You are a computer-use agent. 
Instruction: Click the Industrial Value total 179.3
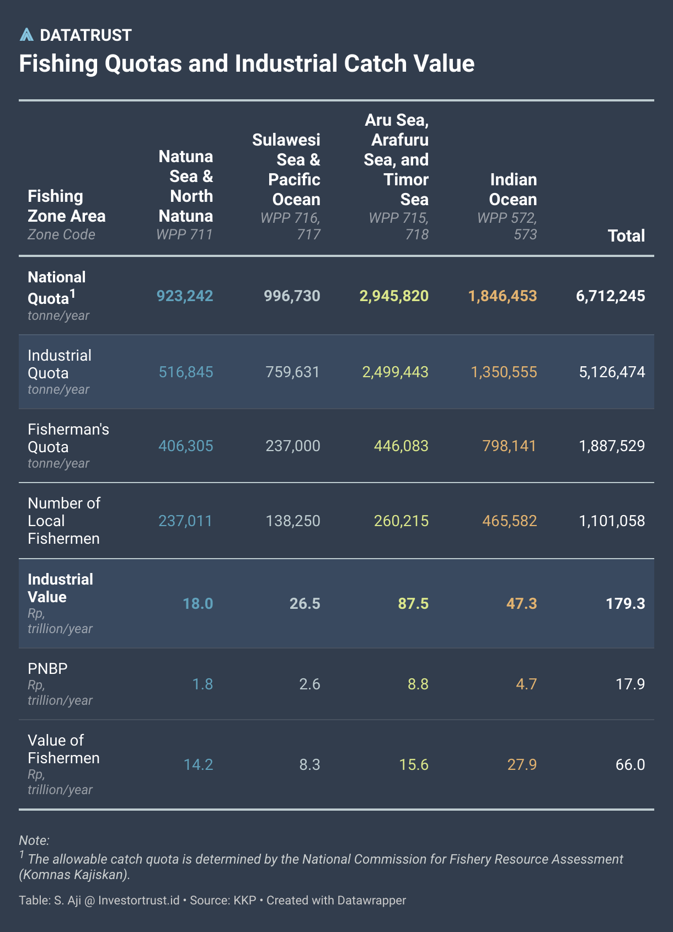pyautogui.click(x=625, y=604)
